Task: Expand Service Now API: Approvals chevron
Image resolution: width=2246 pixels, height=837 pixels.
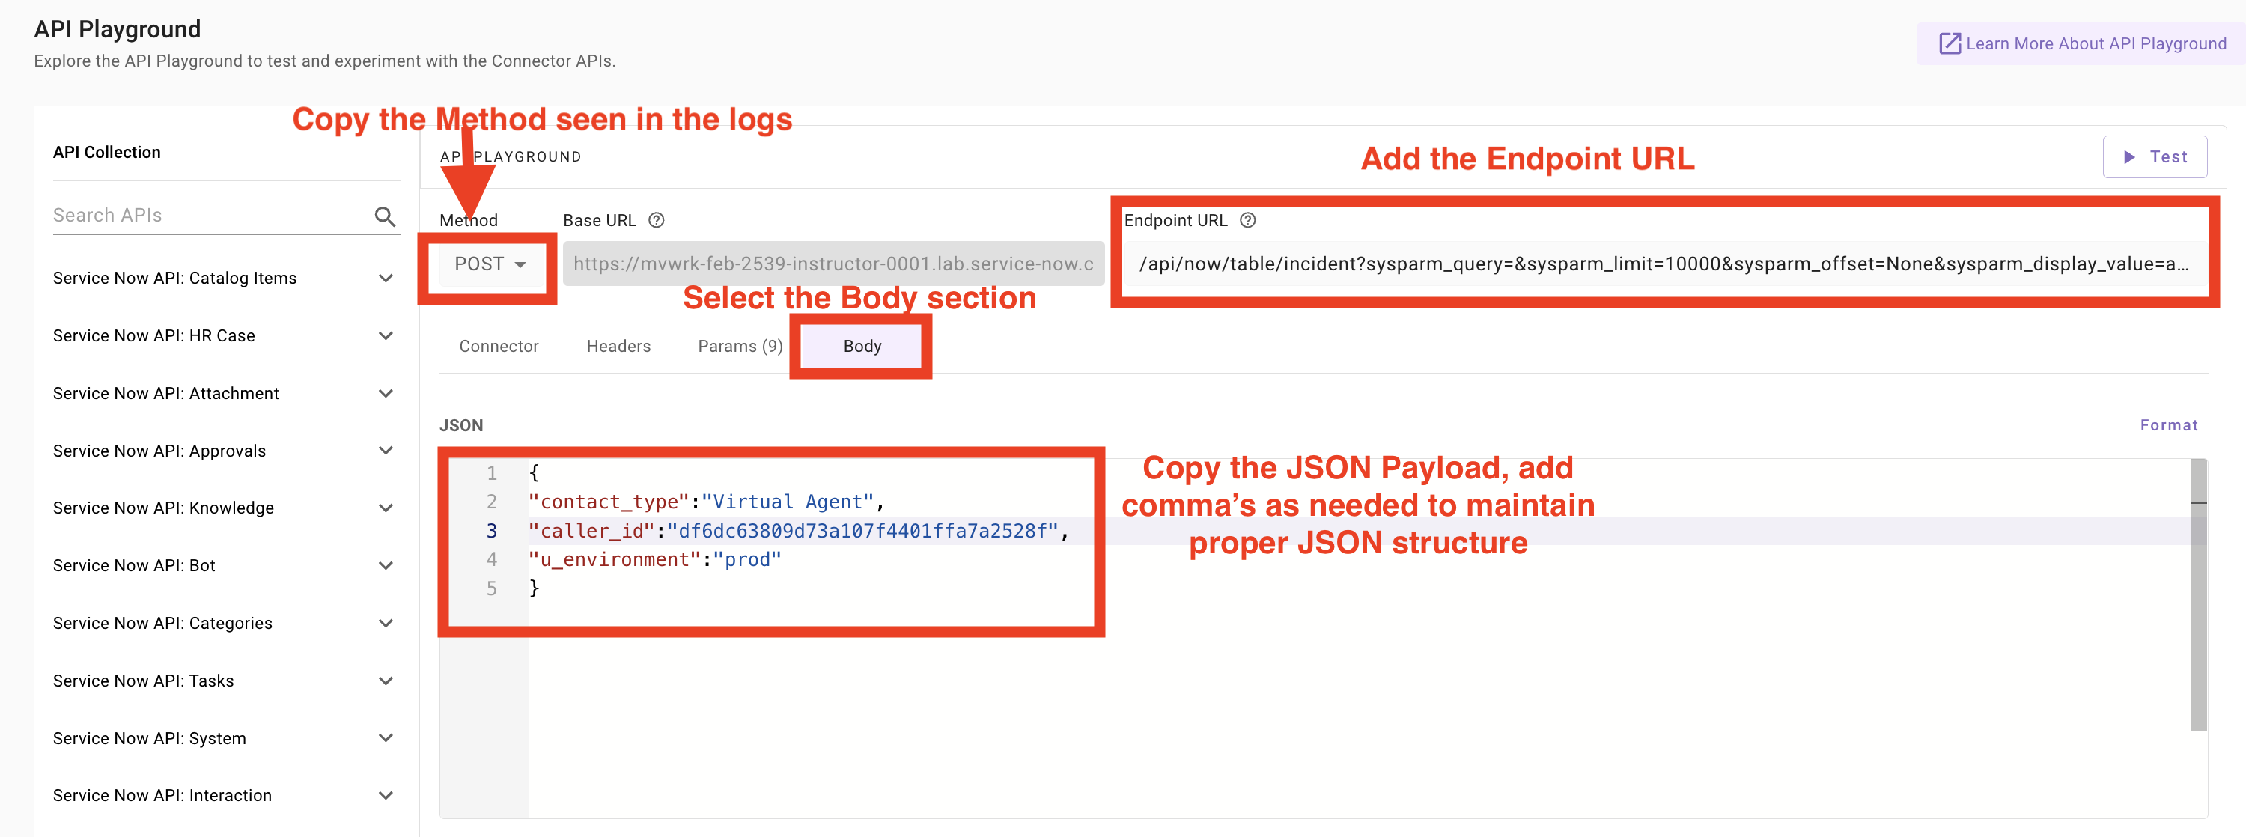Action: pos(386,451)
